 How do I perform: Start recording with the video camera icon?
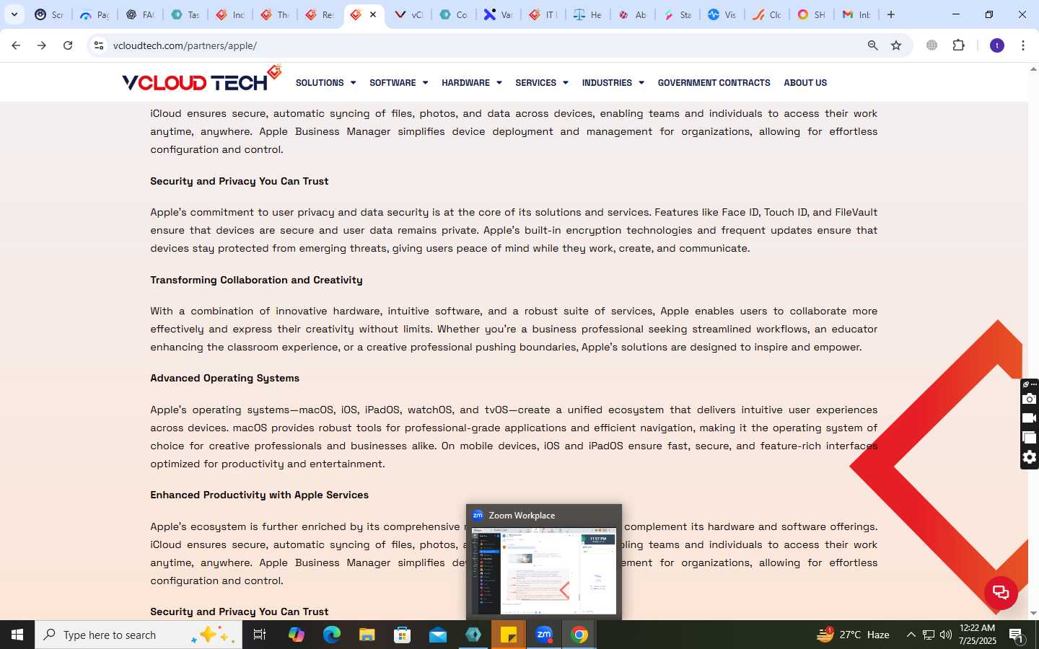(x=1030, y=418)
